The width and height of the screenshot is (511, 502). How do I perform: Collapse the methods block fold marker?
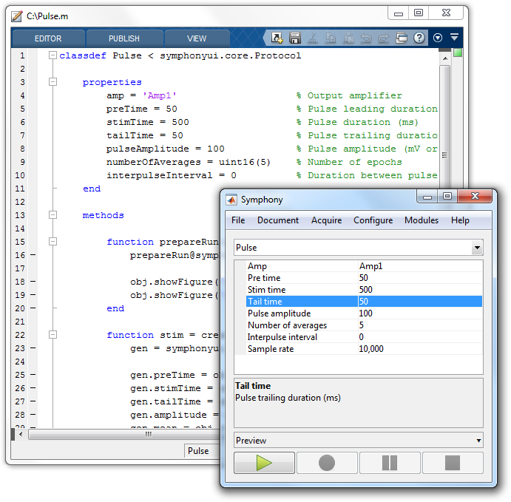point(52,215)
